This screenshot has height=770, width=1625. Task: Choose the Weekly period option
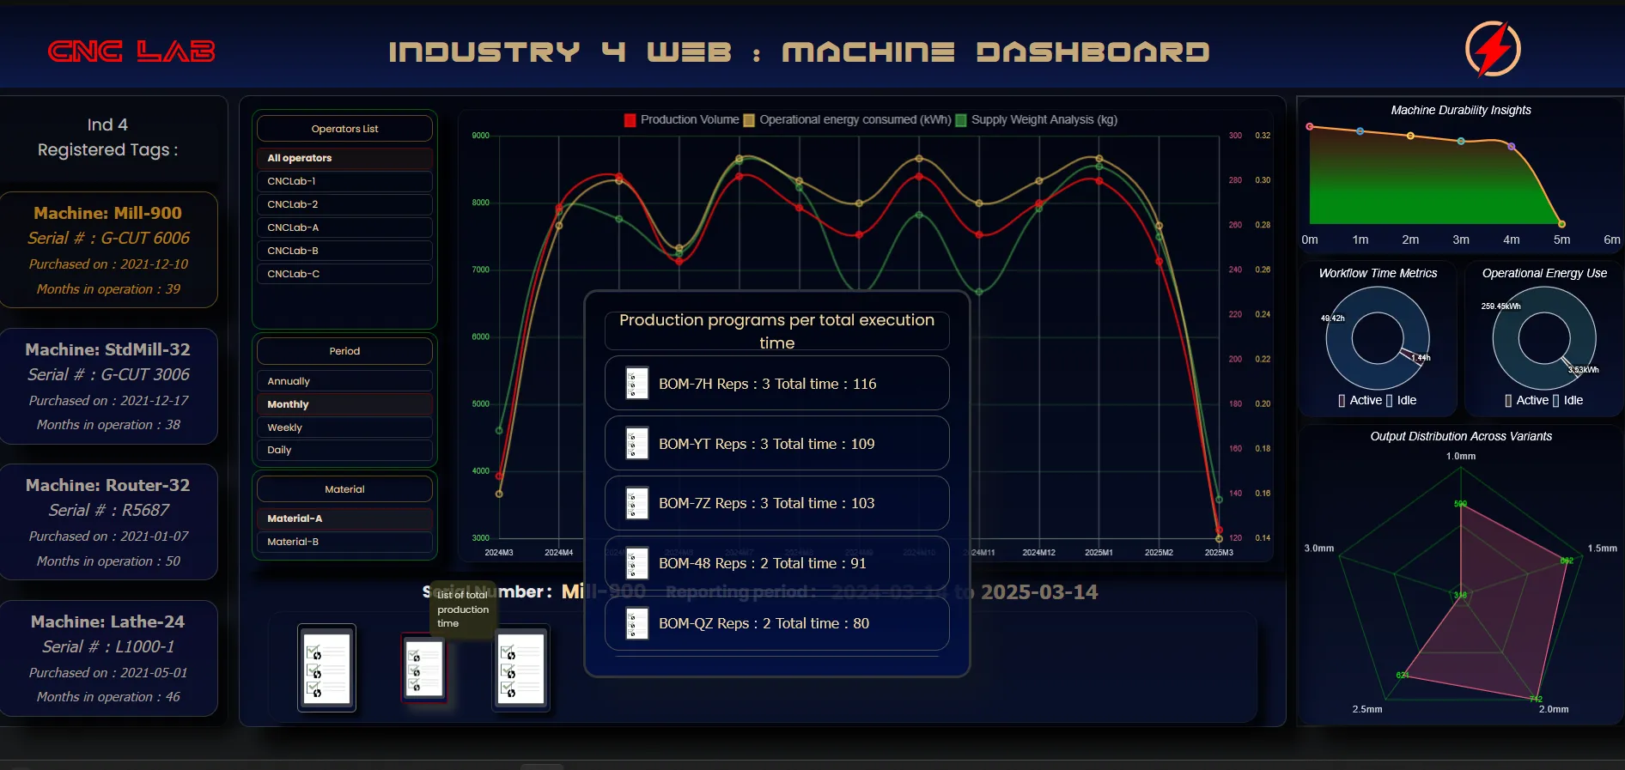[x=344, y=427]
